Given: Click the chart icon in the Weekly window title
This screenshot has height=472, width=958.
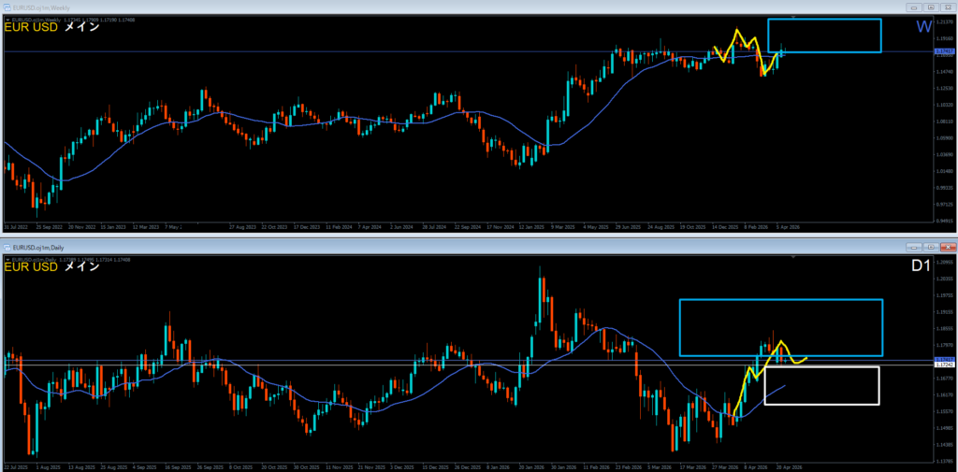Looking at the screenshot, I should [x=7, y=7].
